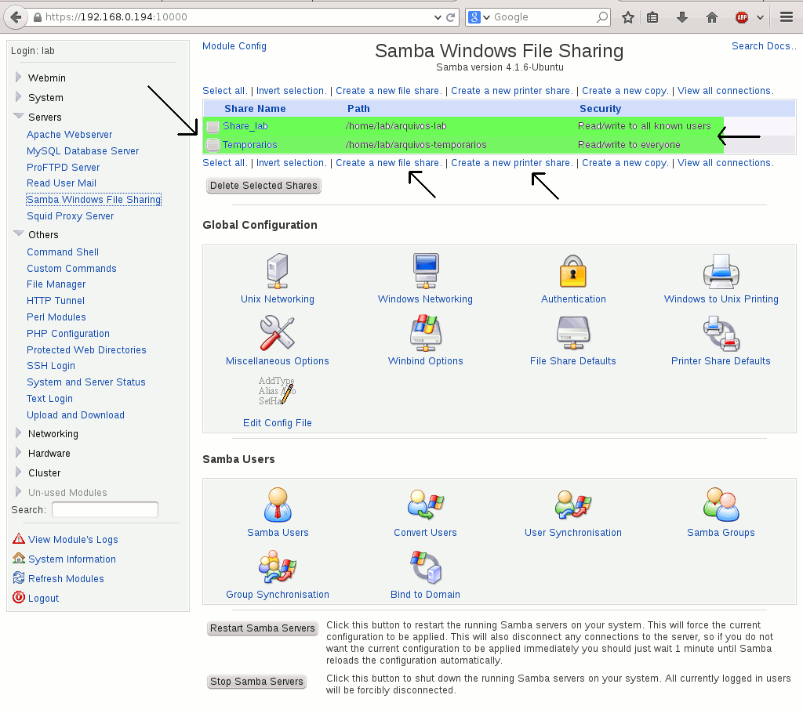Open System Information in the sidebar
The height and width of the screenshot is (713, 803).
pyautogui.click(x=71, y=559)
